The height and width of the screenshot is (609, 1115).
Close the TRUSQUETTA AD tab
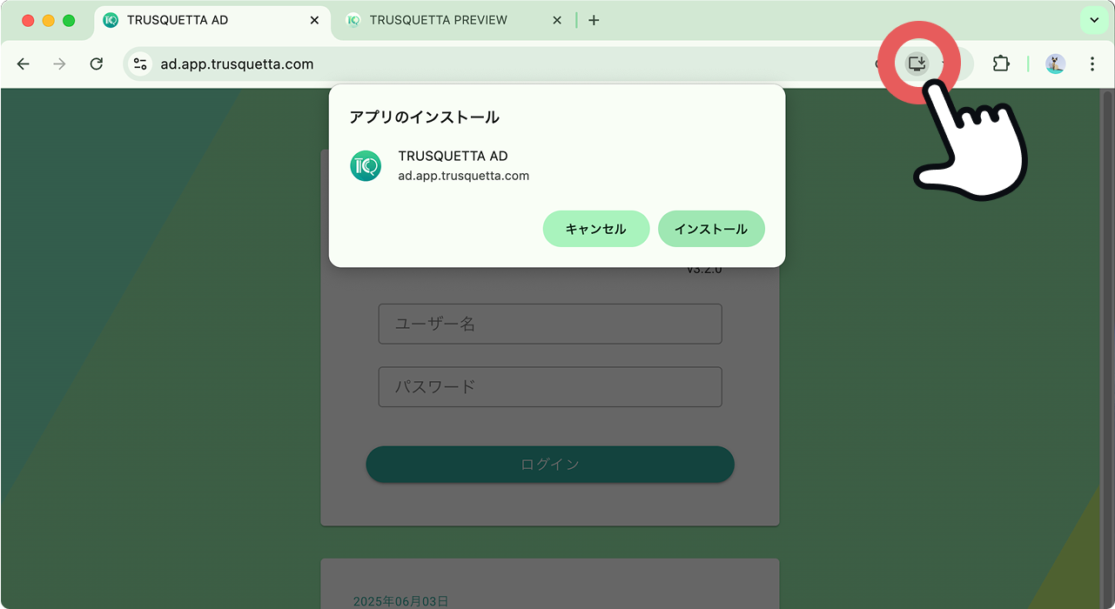click(x=313, y=20)
